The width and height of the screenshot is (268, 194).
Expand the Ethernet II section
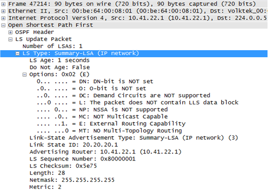(3, 11)
